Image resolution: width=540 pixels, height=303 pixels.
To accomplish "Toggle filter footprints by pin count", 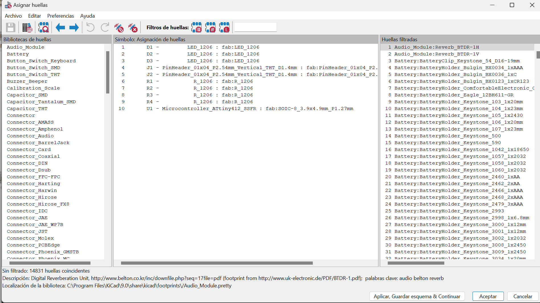I will pyautogui.click(x=210, y=28).
